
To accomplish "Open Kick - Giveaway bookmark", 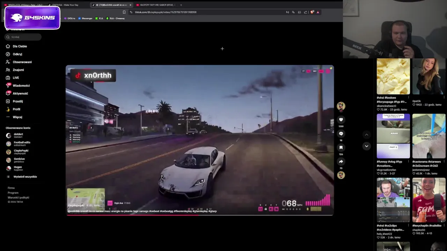I will [115, 18].
